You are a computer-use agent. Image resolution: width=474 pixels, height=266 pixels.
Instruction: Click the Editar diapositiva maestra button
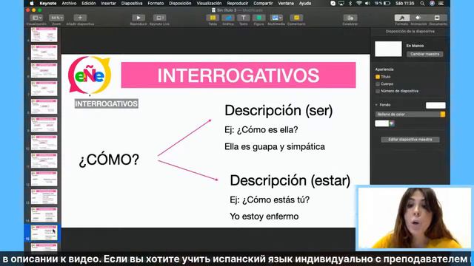coord(410,140)
